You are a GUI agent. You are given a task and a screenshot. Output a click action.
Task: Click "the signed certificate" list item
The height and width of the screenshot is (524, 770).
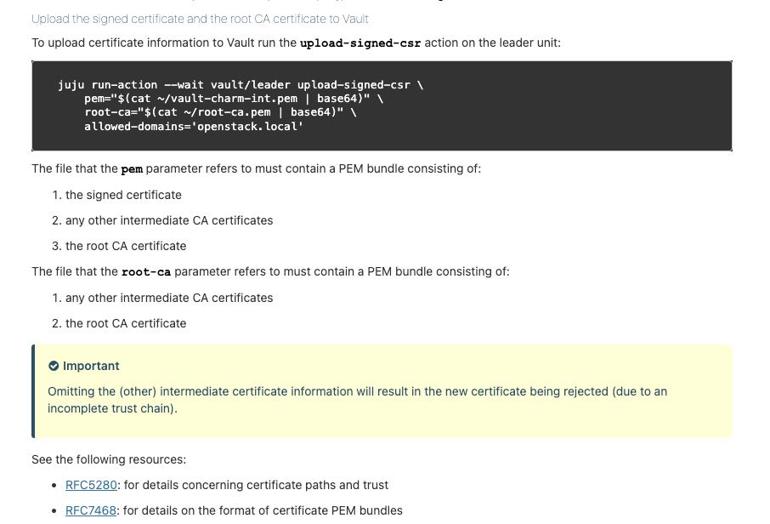point(123,195)
